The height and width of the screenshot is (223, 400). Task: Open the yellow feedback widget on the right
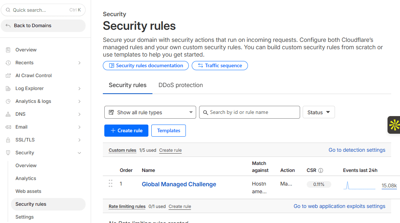(395, 125)
